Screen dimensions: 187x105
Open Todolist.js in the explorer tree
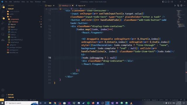pos(15,22)
